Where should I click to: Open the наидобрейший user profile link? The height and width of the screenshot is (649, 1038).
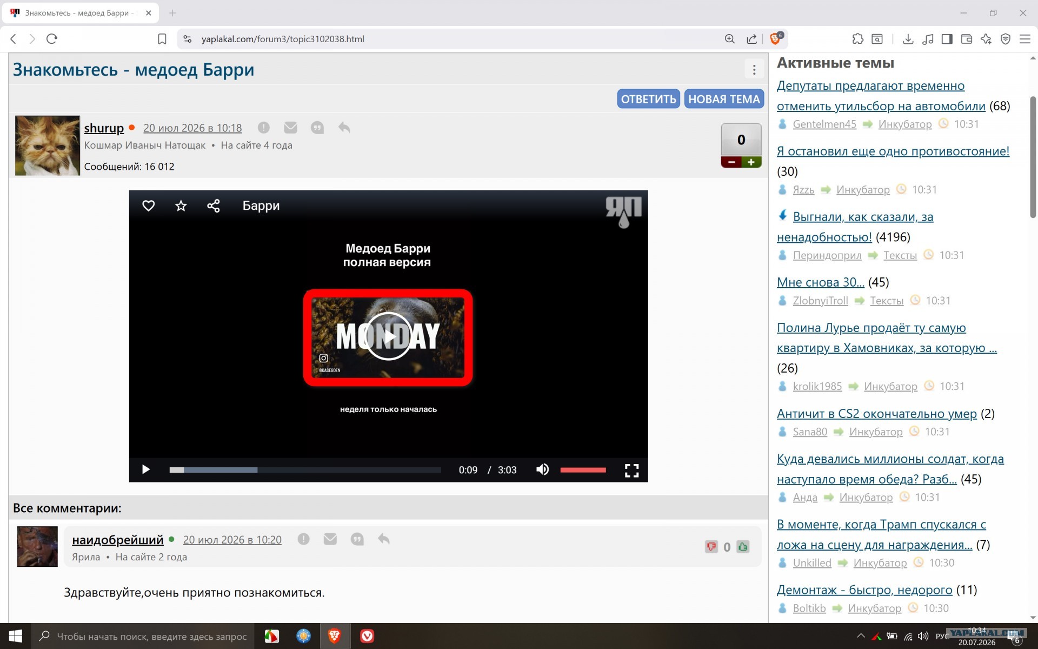[117, 539]
